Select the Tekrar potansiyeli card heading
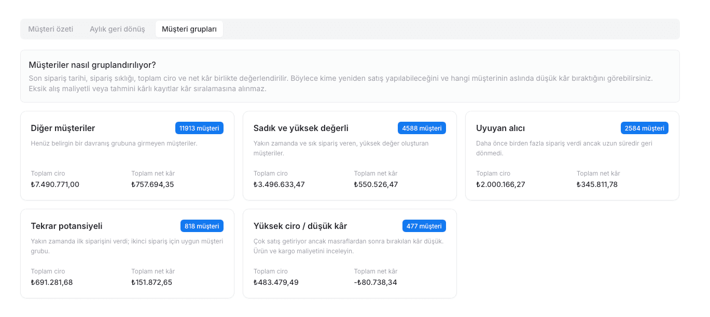 pyautogui.click(x=66, y=226)
